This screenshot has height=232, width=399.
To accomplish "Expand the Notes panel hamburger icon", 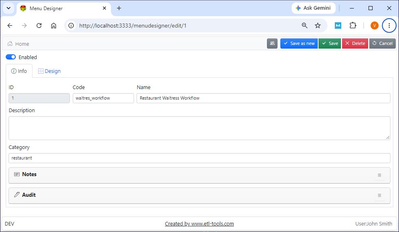I will [379, 175].
